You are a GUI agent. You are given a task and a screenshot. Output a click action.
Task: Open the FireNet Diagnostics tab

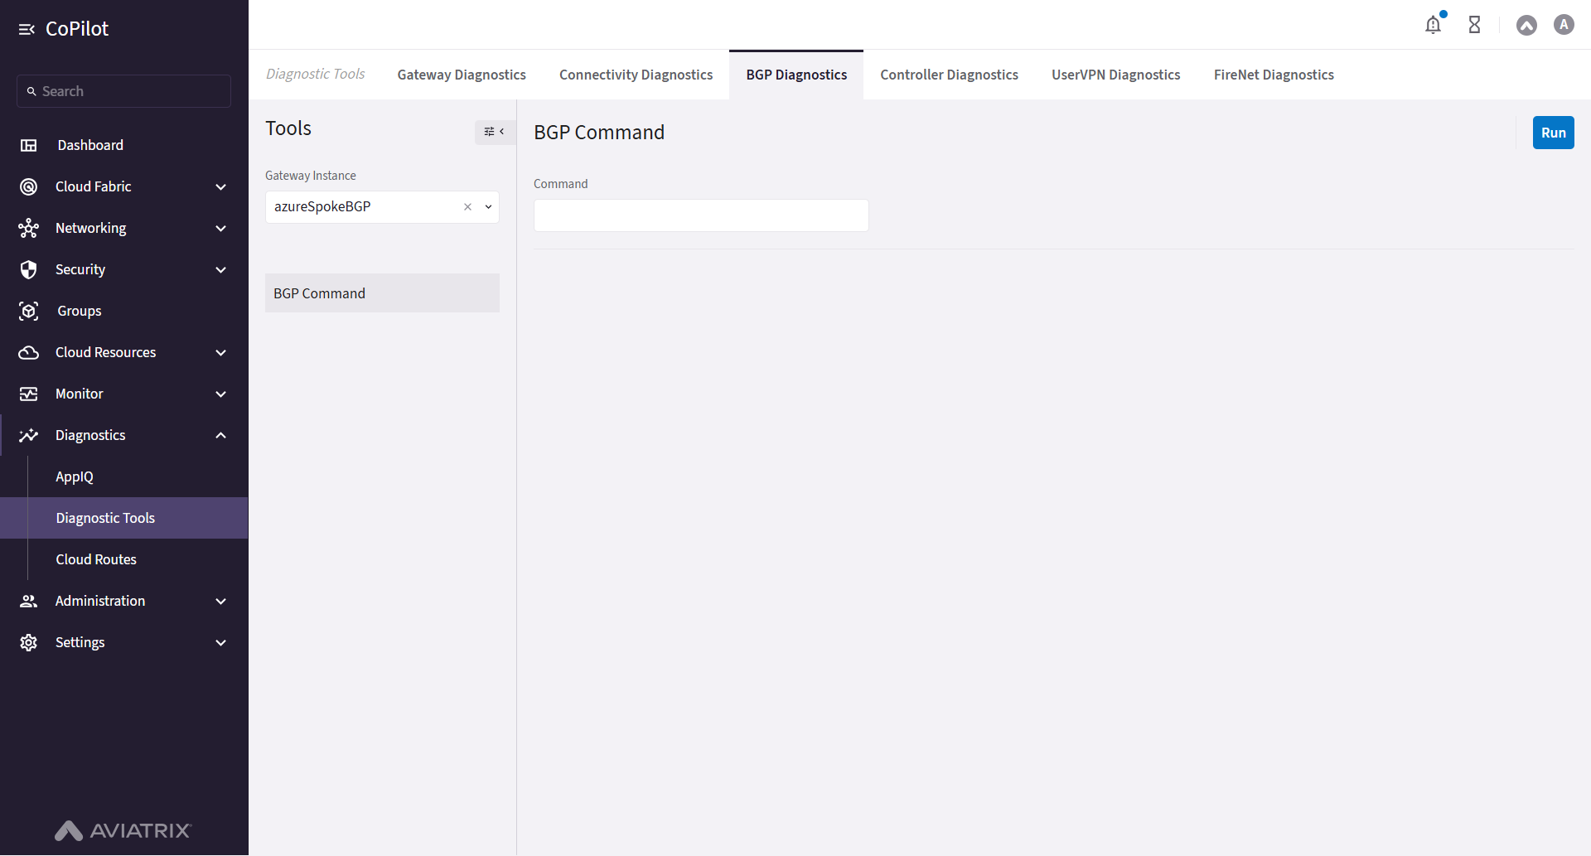tap(1274, 74)
